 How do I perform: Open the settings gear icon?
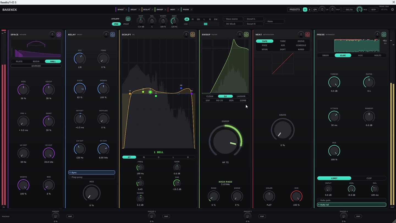pos(392,9)
